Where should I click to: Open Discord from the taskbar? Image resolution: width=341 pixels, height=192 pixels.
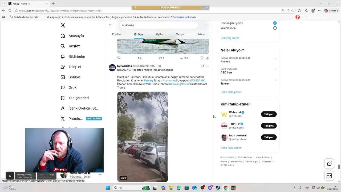point(210,188)
